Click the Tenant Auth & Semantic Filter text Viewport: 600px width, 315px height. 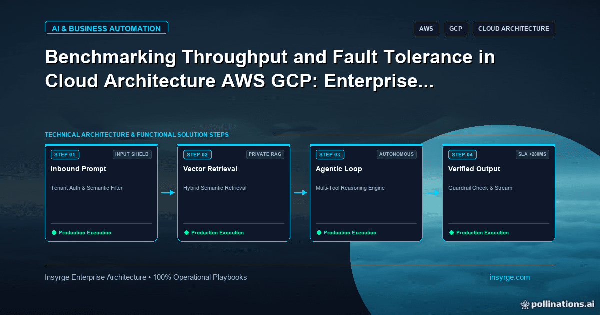[x=87, y=188]
